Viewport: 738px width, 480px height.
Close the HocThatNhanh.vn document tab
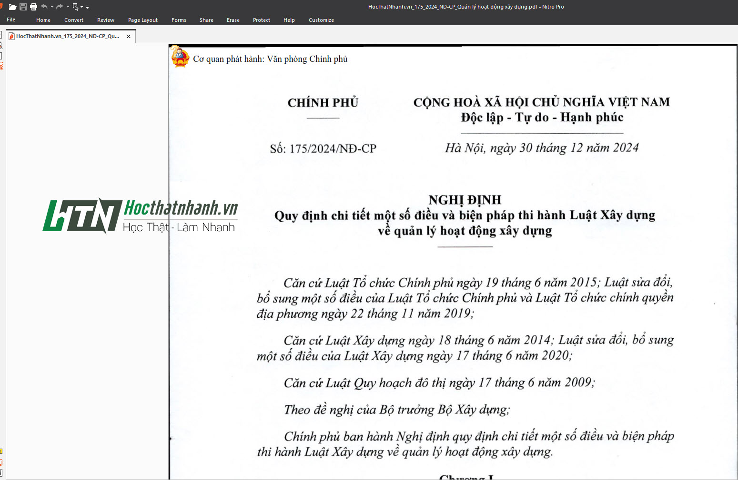129,37
